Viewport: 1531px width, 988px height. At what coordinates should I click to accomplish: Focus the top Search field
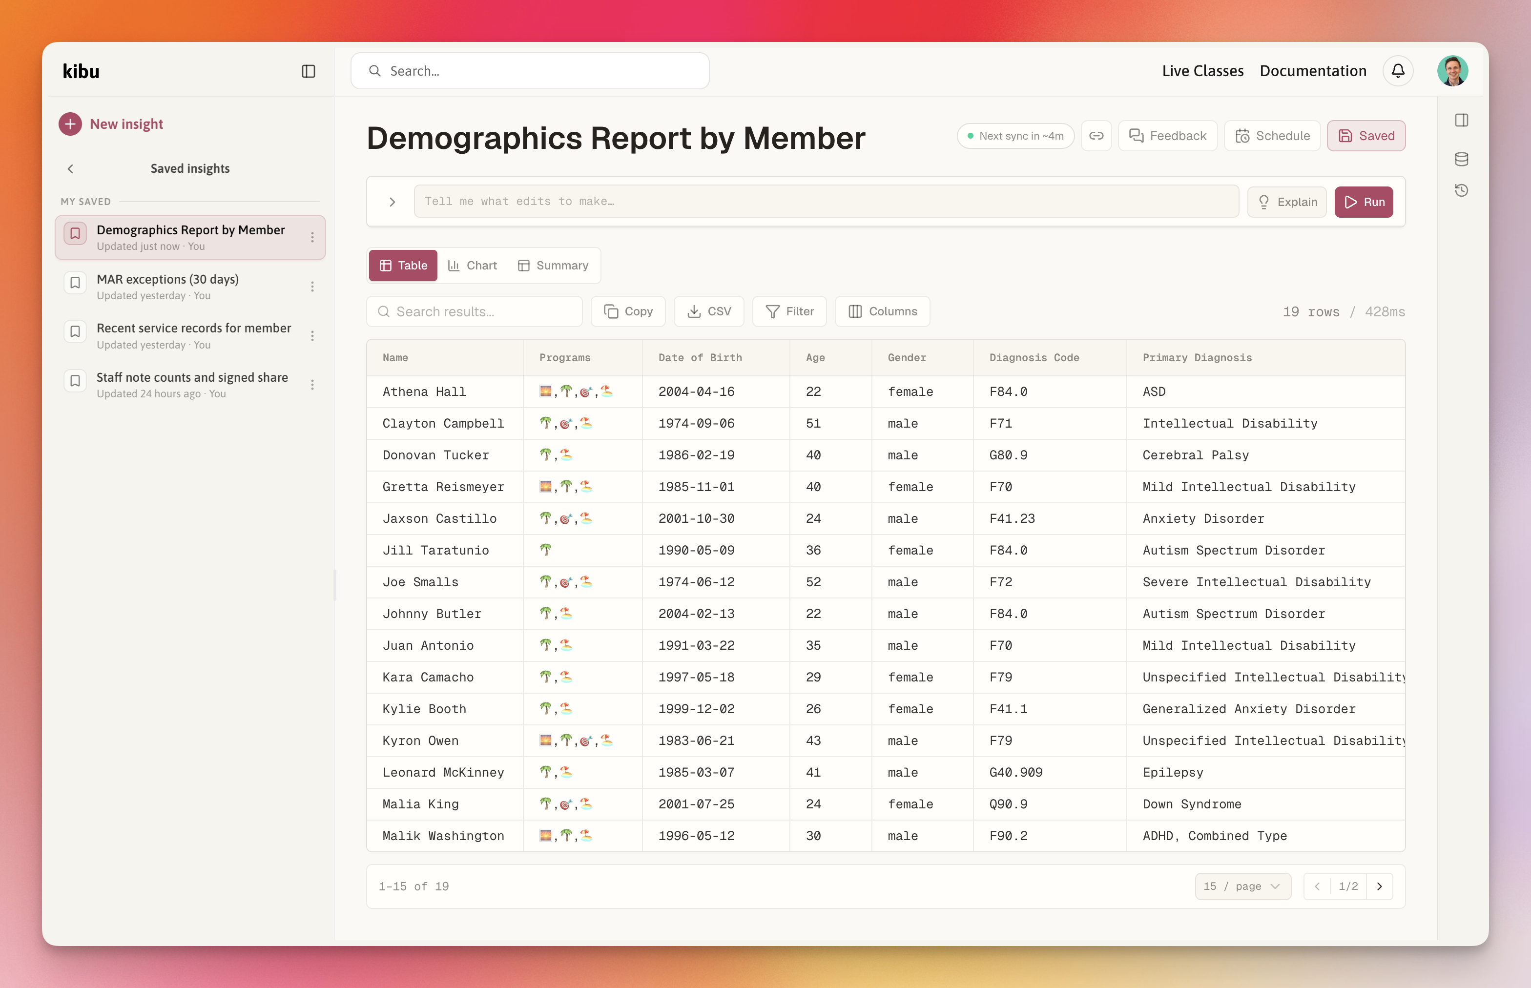pyautogui.click(x=530, y=71)
